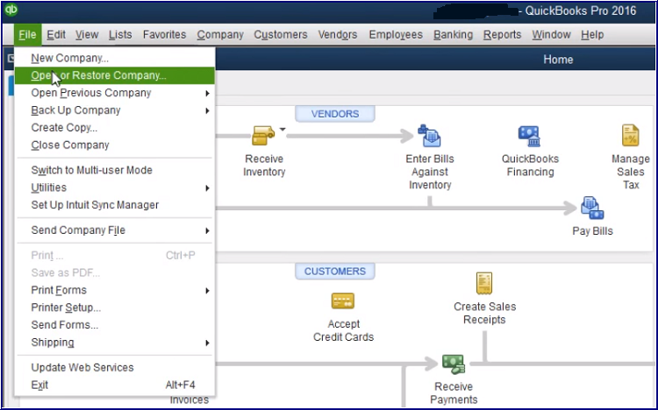Expand the Shipping submenu
Image resolution: width=658 pixels, height=410 pixels.
click(x=115, y=343)
